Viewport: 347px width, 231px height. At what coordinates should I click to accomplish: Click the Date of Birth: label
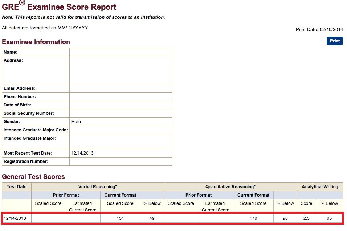click(x=17, y=105)
